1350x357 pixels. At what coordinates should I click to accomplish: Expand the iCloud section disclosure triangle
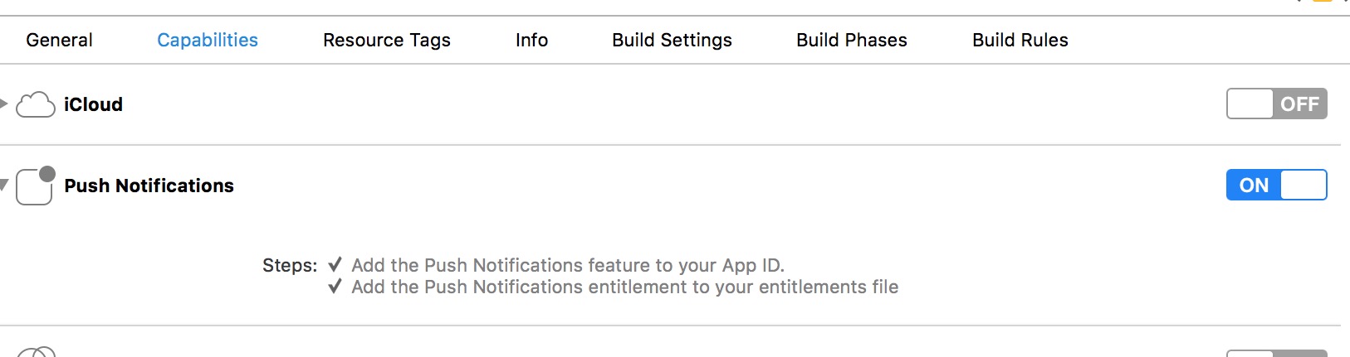[x=4, y=104]
